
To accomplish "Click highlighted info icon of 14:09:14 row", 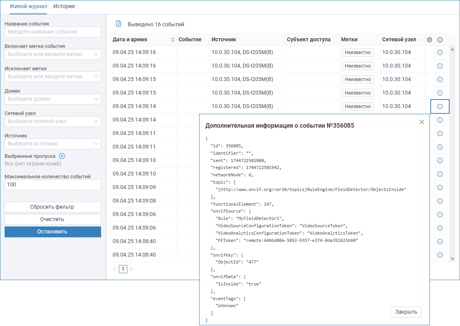I will pyautogui.click(x=440, y=106).
